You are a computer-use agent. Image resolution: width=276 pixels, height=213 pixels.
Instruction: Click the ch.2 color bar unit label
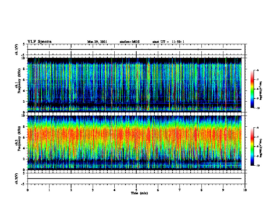261,148
